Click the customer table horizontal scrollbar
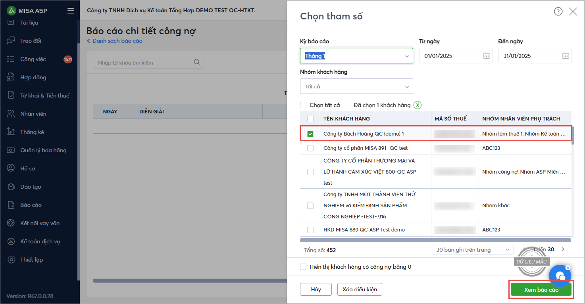 click(x=435, y=240)
